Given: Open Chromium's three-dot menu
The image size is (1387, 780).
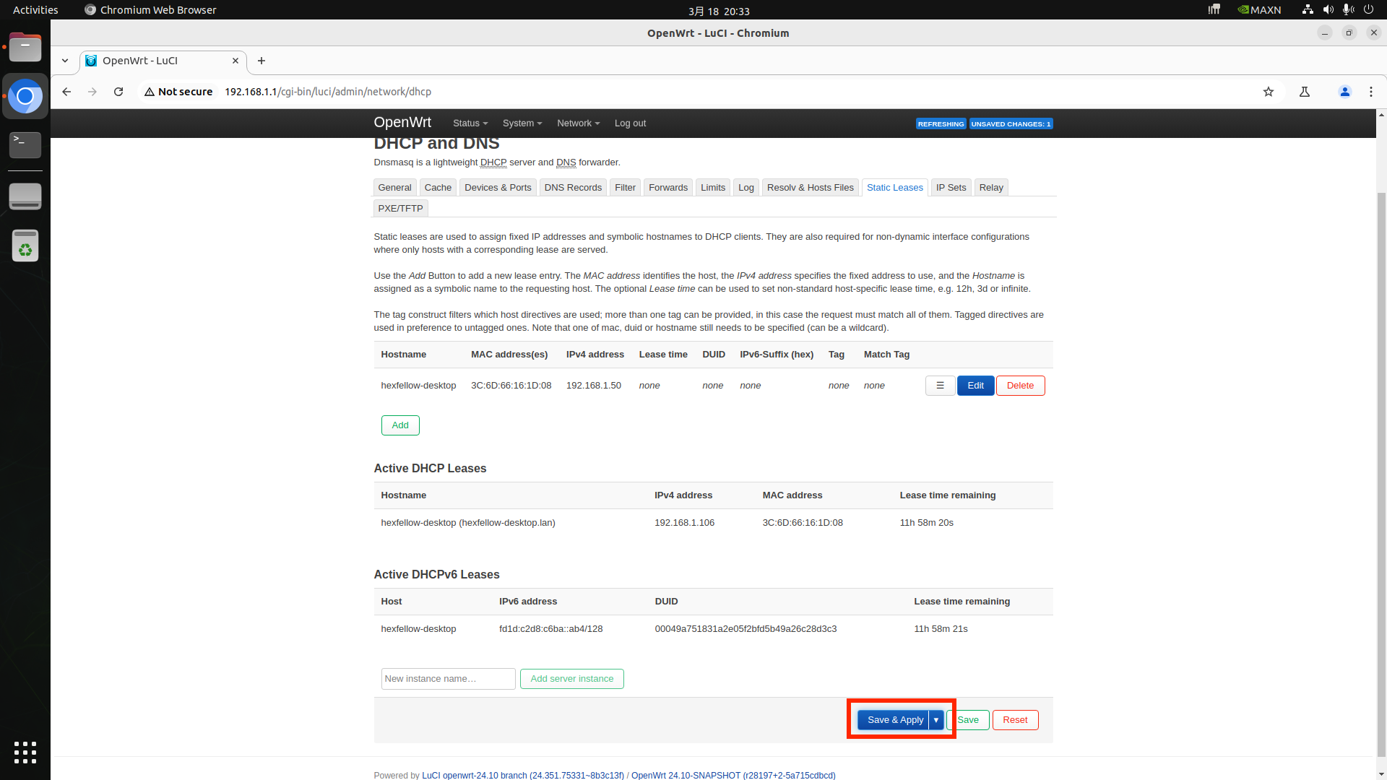Looking at the screenshot, I should (x=1370, y=92).
